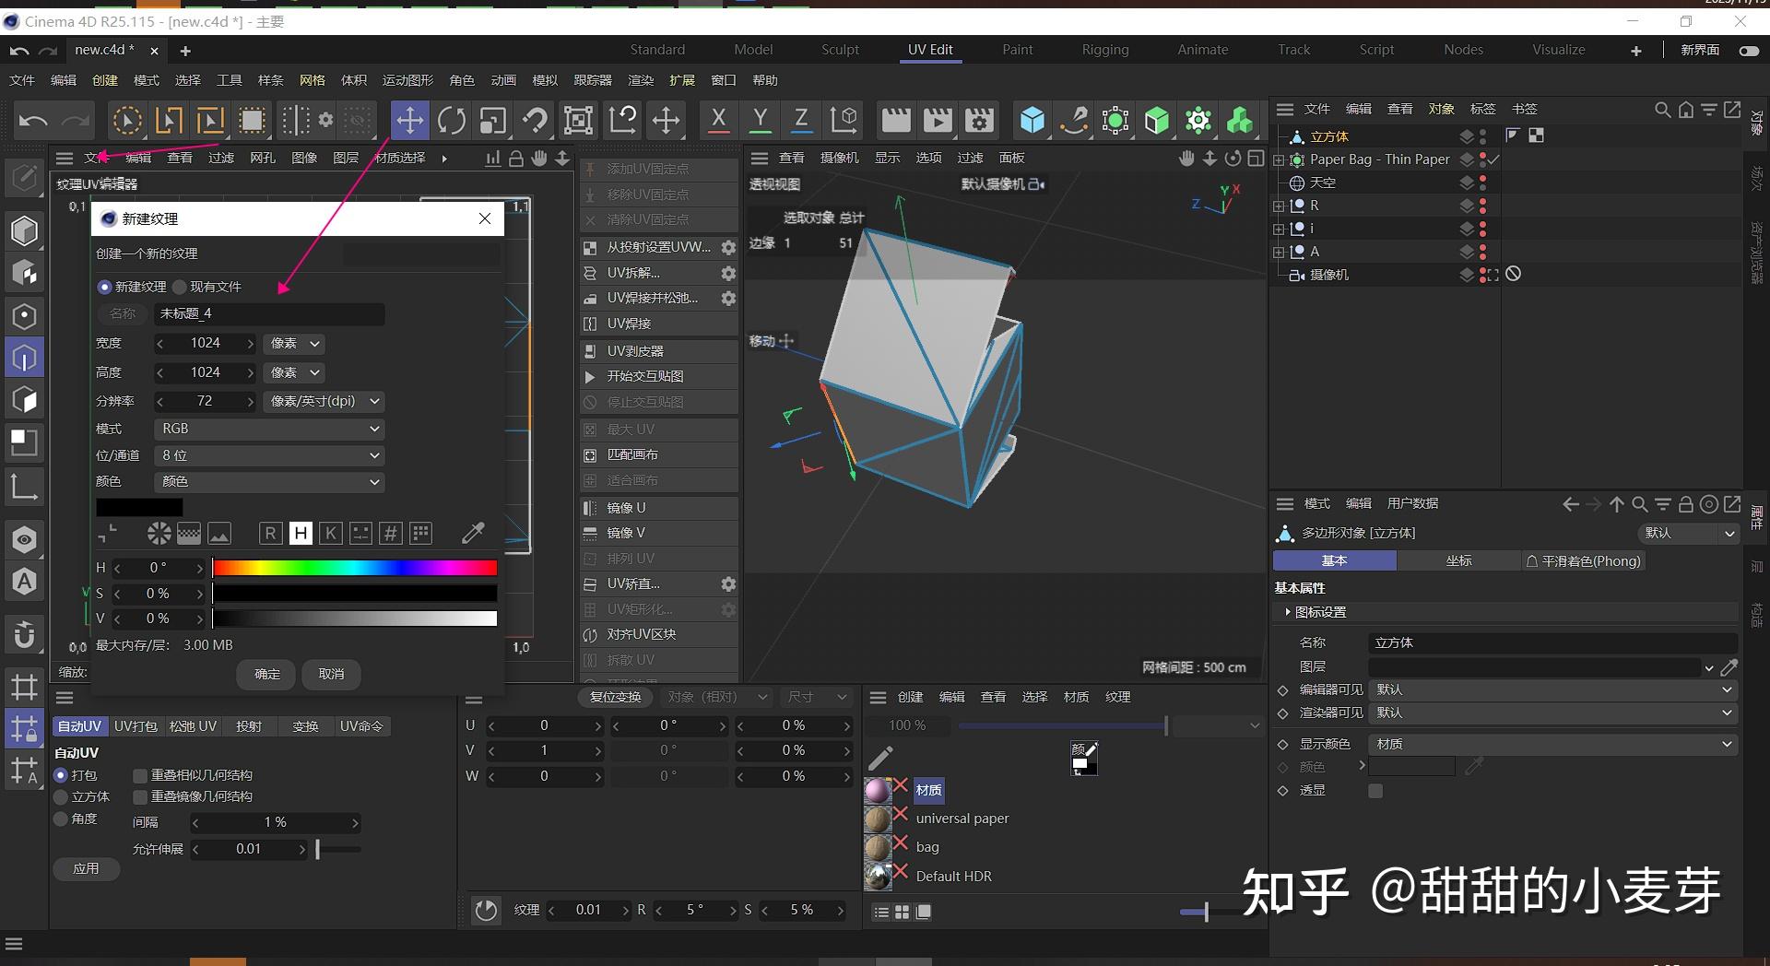This screenshot has height=966, width=1770.
Task: Enable the 重叠相似几何结构 checkbox
Action: point(141,775)
